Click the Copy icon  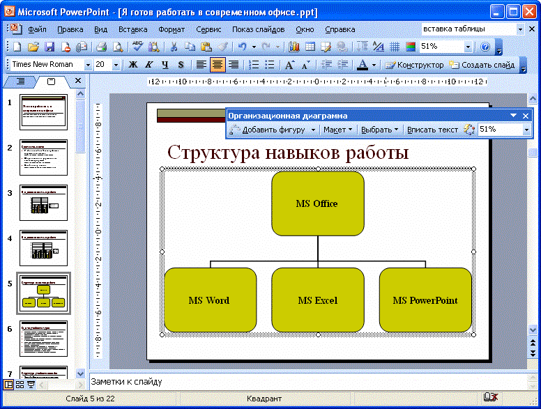coord(190,47)
